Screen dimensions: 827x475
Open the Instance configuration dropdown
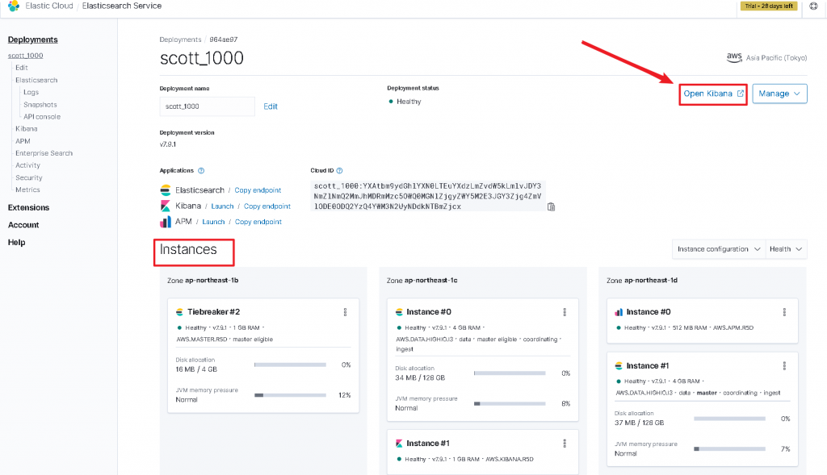(718, 249)
